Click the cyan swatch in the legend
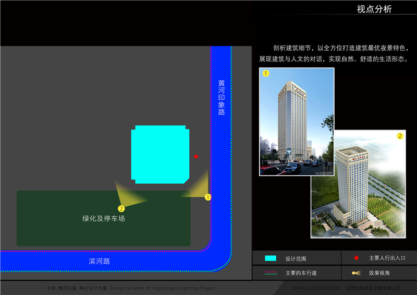The height and width of the screenshot is (295, 417). 271,258
